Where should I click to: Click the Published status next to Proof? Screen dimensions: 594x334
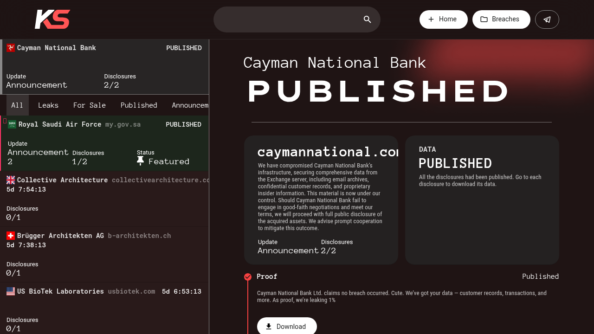pos(540,276)
